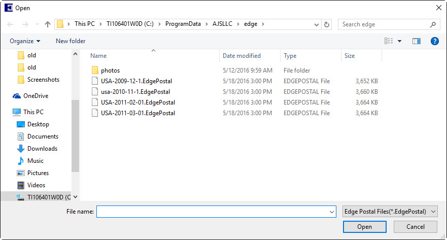Open the photos folder
This screenshot has height=240, width=447.
click(110, 71)
